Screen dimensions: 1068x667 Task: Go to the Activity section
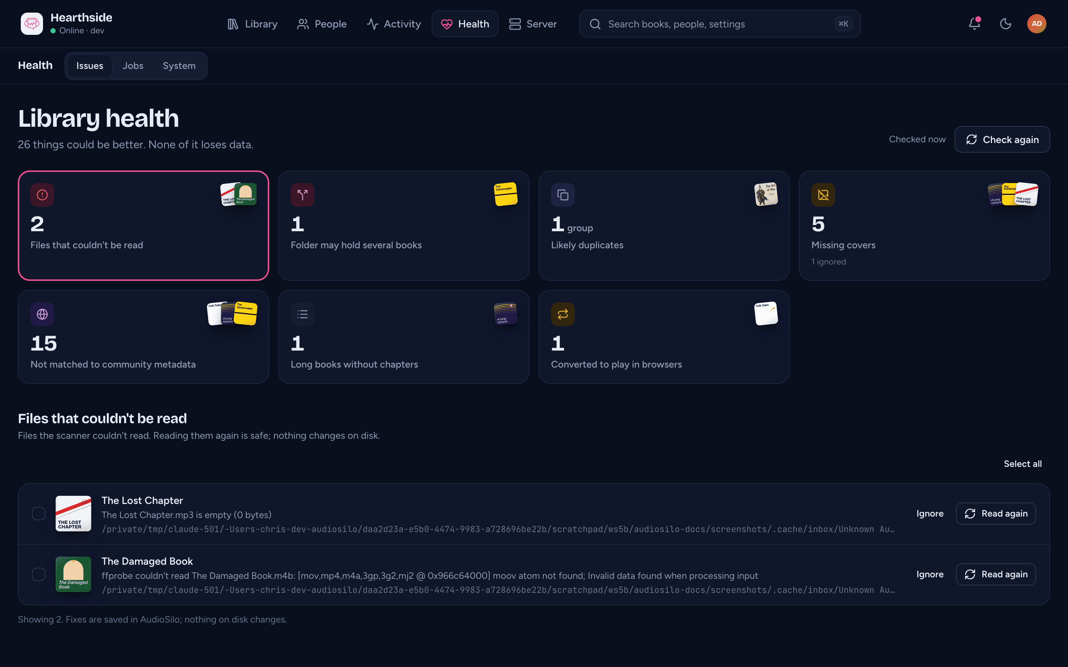pyautogui.click(x=394, y=24)
